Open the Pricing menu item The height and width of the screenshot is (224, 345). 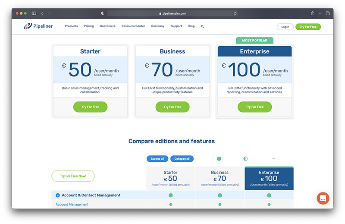89,26
